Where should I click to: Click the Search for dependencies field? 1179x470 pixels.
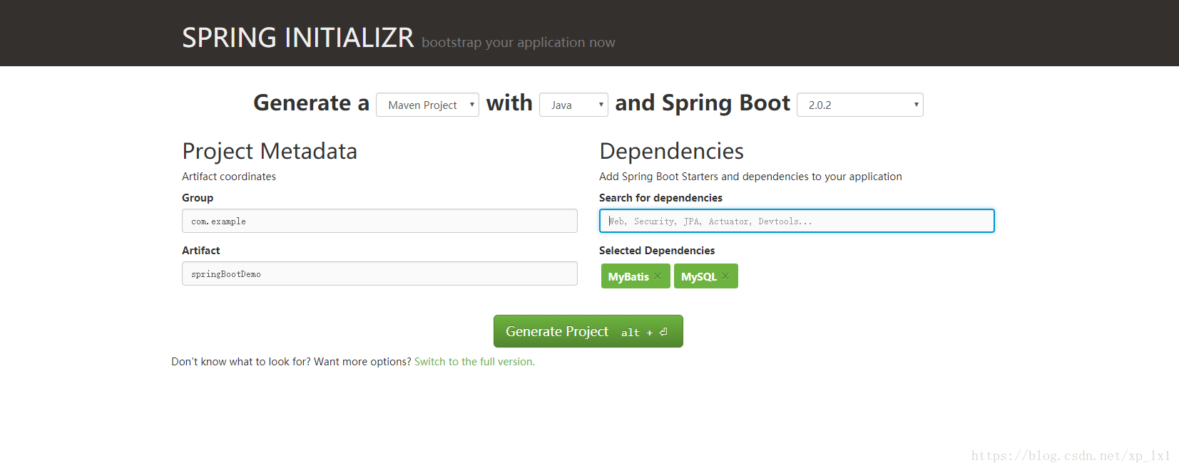(x=797, y=221)
